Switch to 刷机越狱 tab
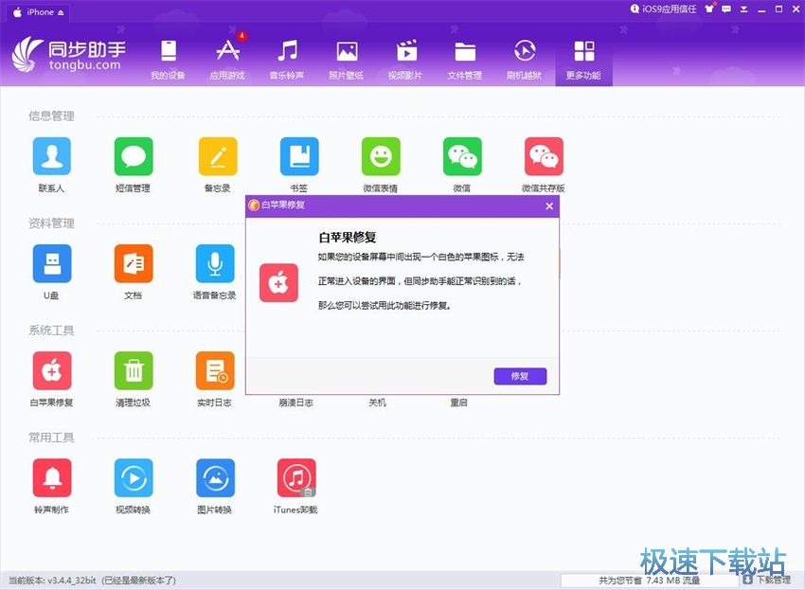Viewport: 805px width, 590px height. pos(524,60)
